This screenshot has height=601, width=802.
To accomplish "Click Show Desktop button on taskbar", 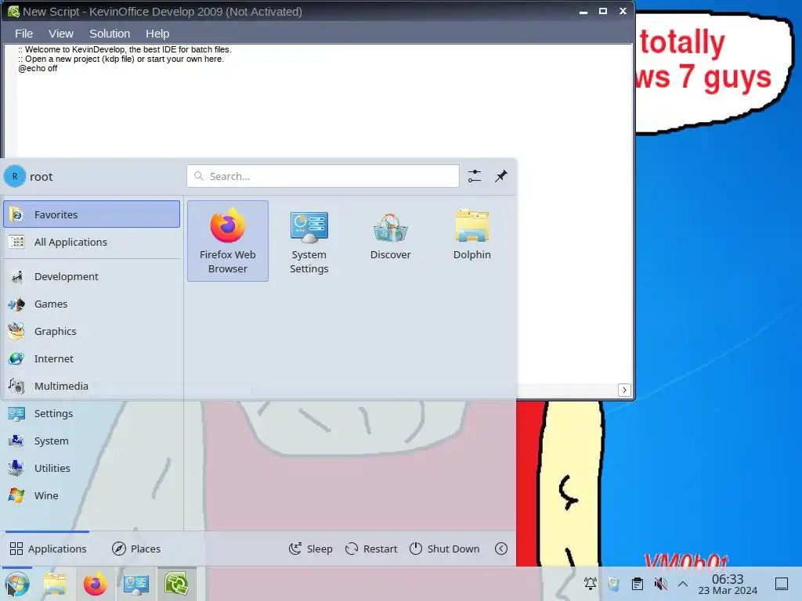I will [x=782, y=584].
